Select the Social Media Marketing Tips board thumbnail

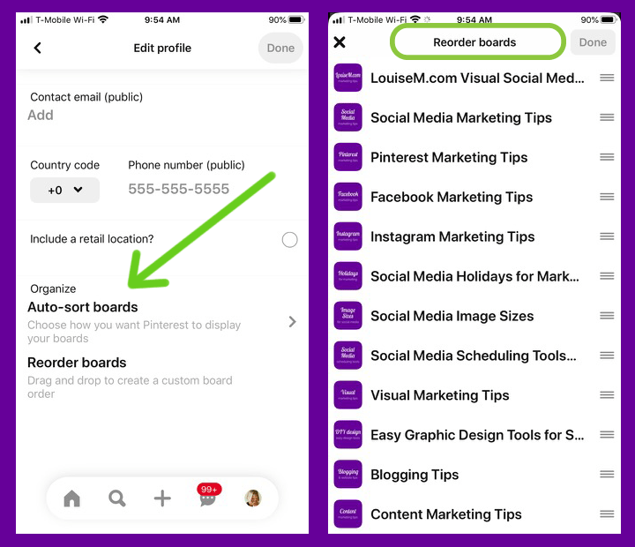(347, 117)
